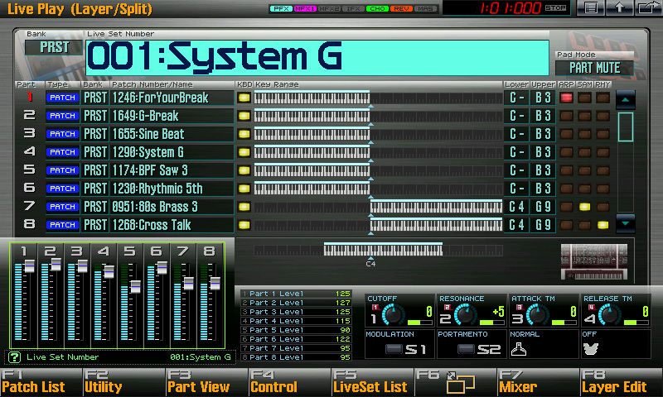This screenshot has height=397, width=663.
Task: Click the RELEASE TM knob 4
Action: pyautogui.click(x=610, y=315)
